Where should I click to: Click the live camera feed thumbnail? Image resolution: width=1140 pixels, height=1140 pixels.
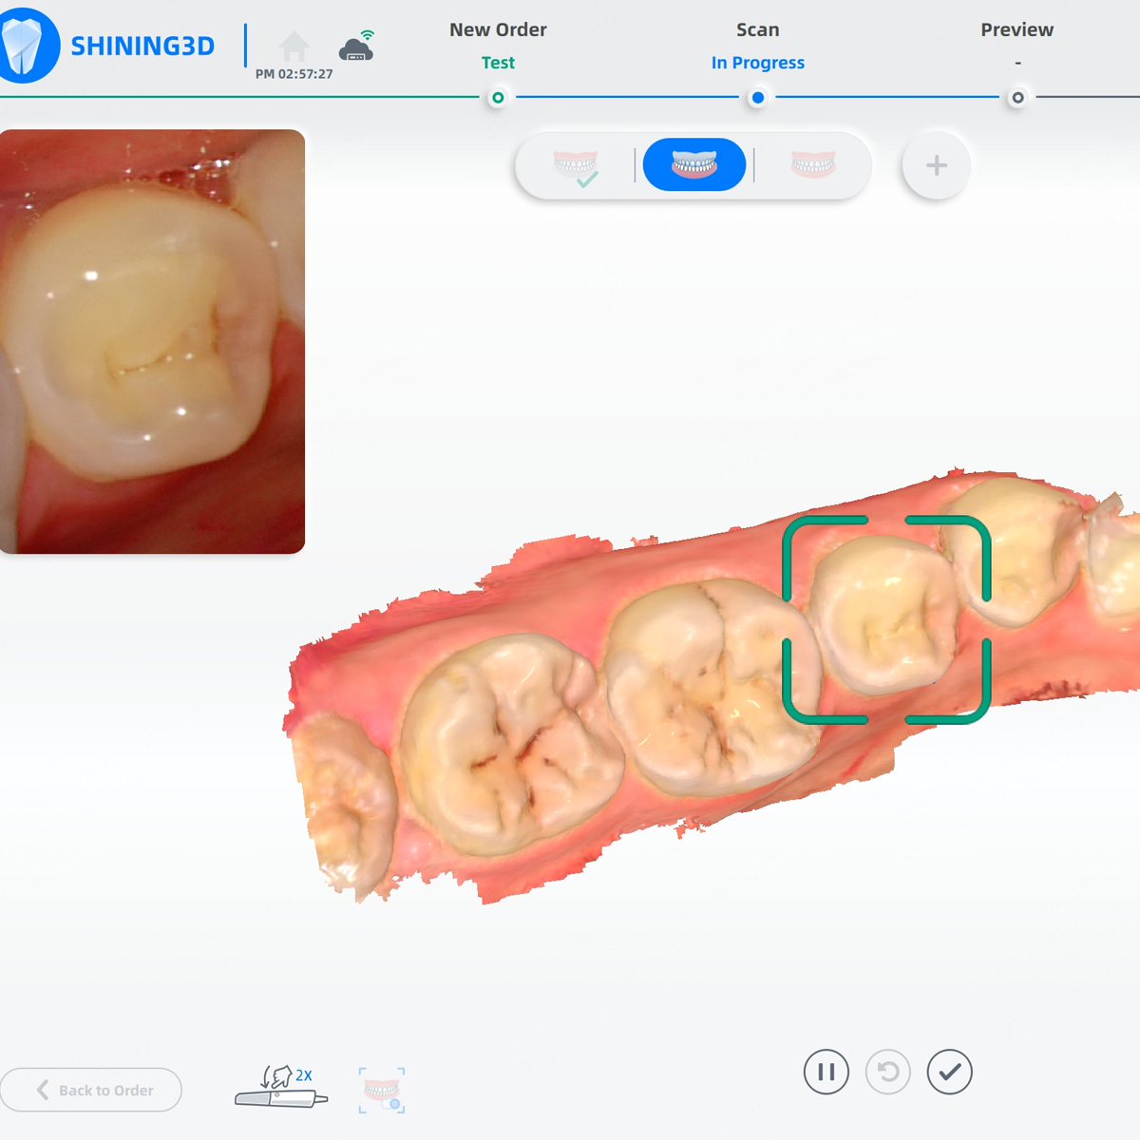pyautogui.click(x=152, y=340)
